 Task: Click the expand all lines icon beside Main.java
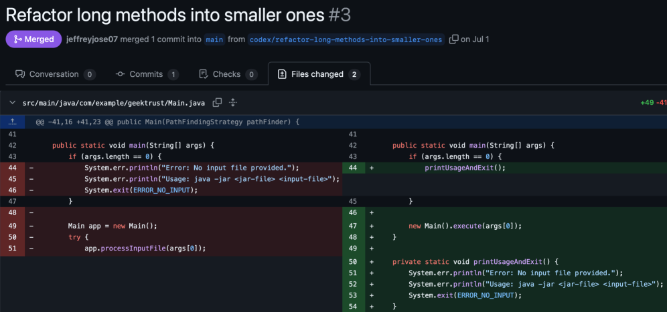(233, 103)
